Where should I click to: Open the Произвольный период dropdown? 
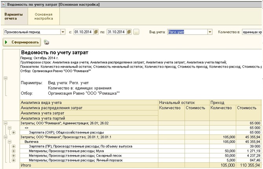tap(63, 32)
